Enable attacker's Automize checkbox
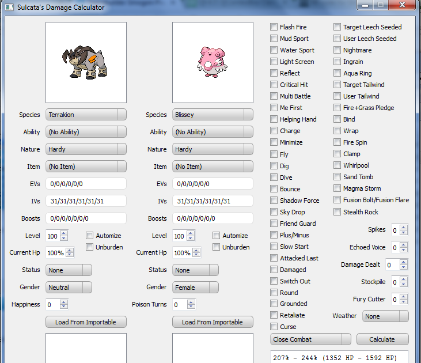This screenshot has width=421, height=363. [x=89, y=235]
